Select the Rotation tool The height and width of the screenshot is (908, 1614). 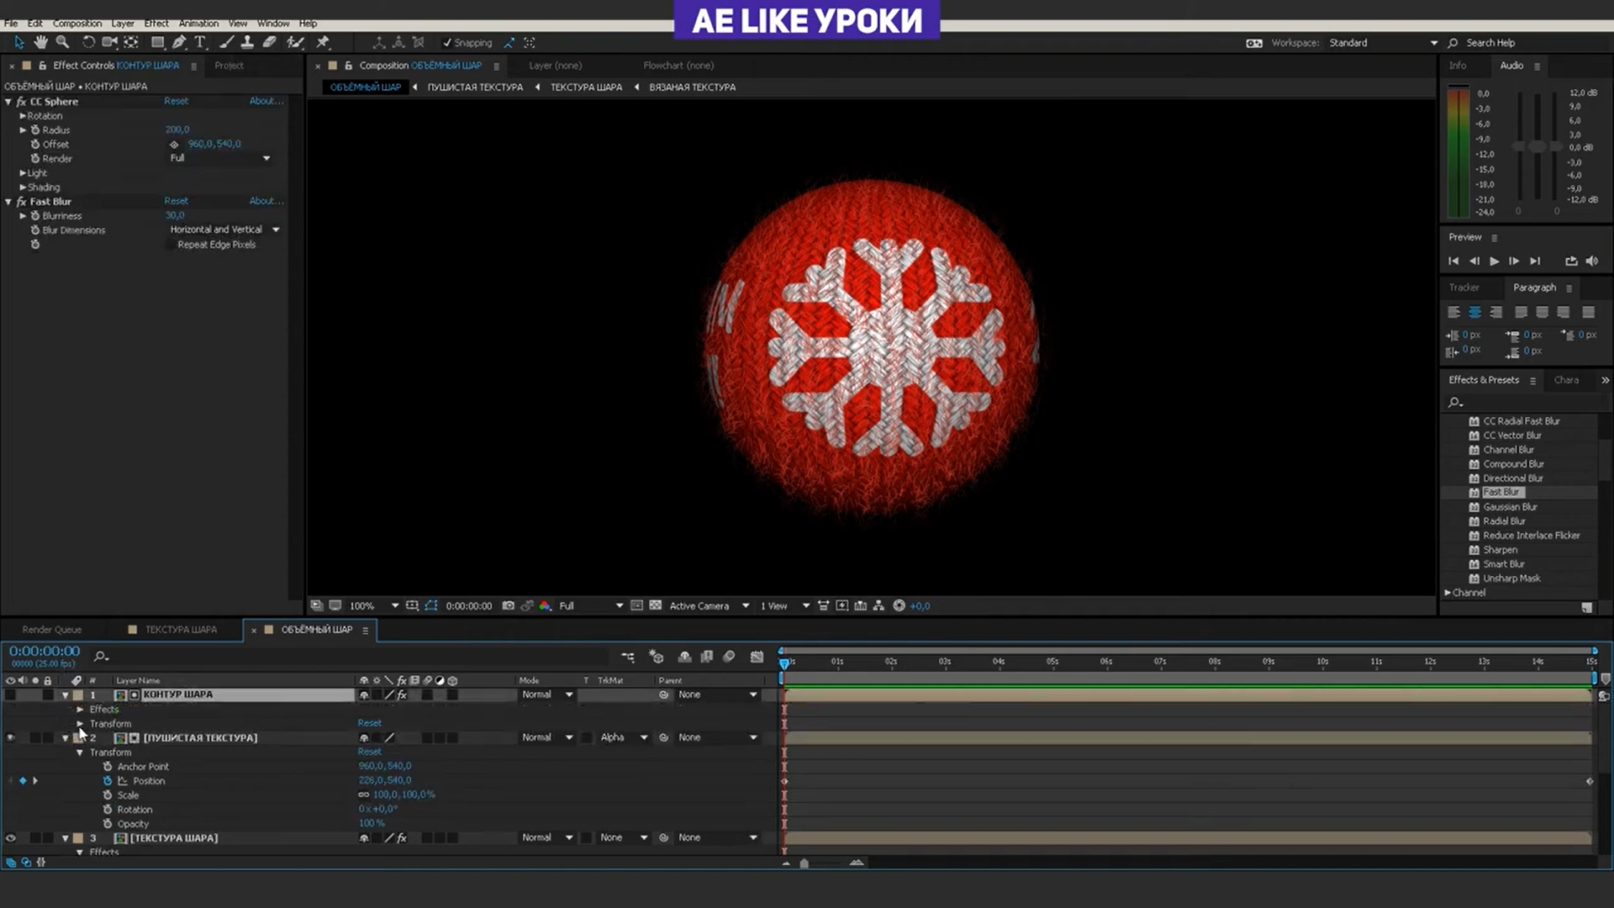coord(88,42)
